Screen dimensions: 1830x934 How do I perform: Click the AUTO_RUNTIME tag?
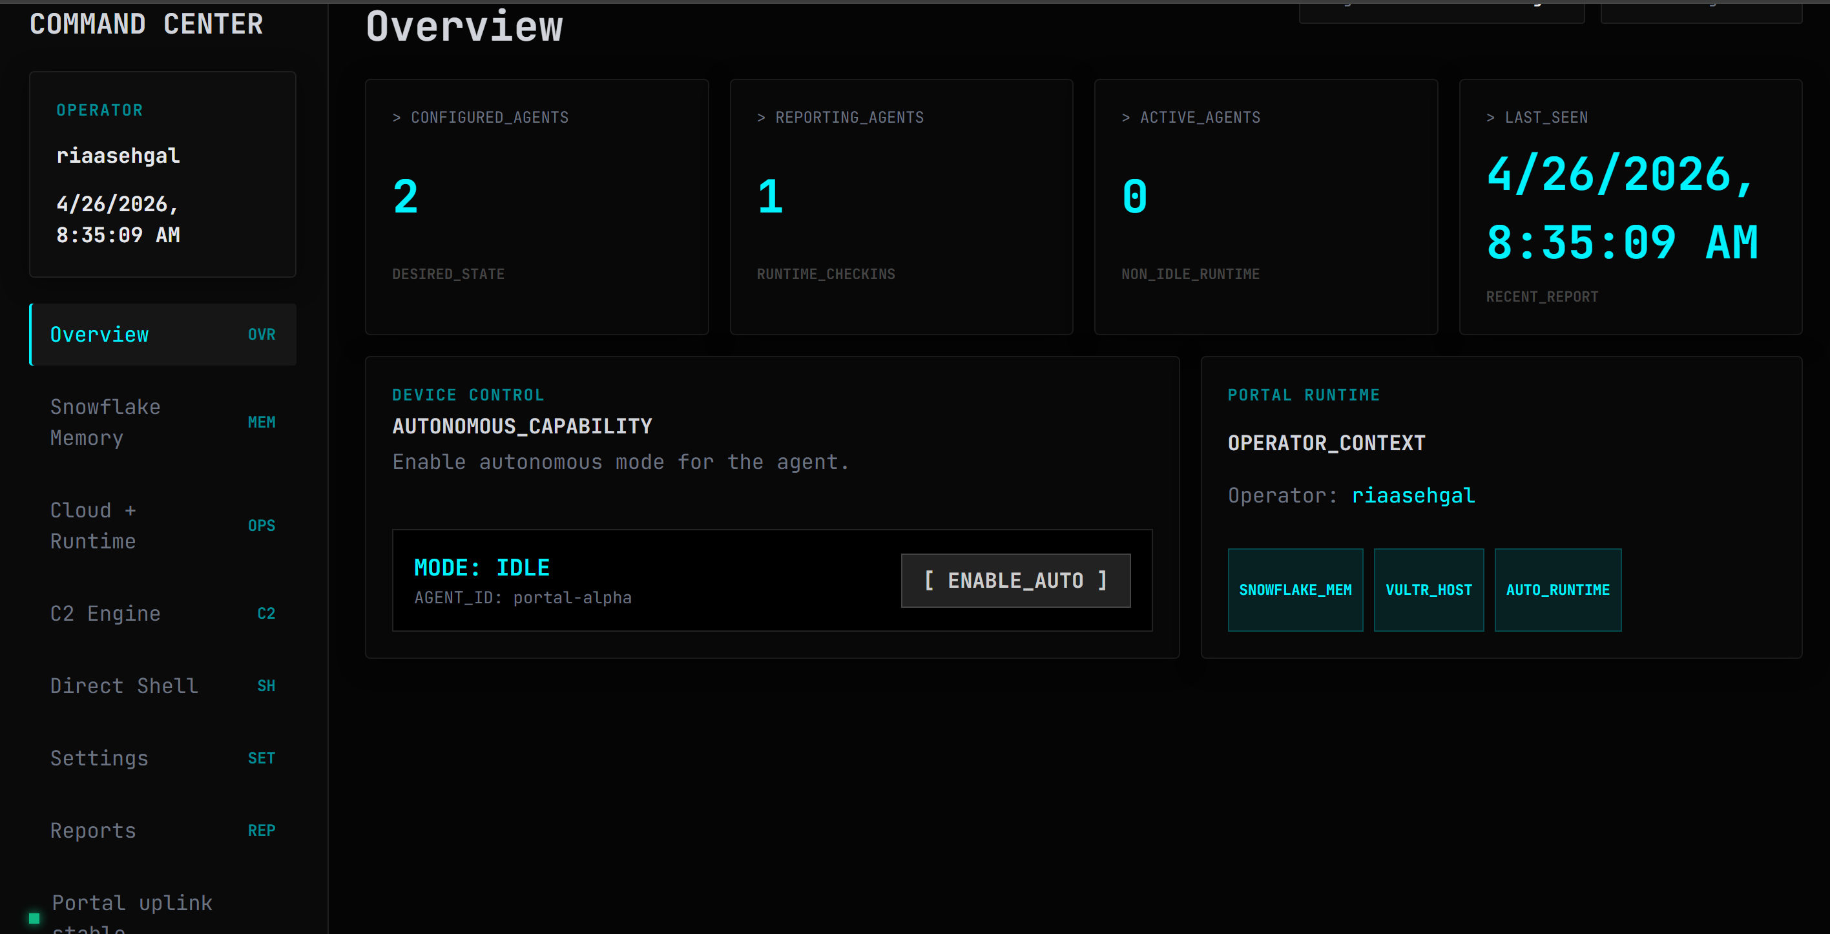click(x=1557, y=590)
